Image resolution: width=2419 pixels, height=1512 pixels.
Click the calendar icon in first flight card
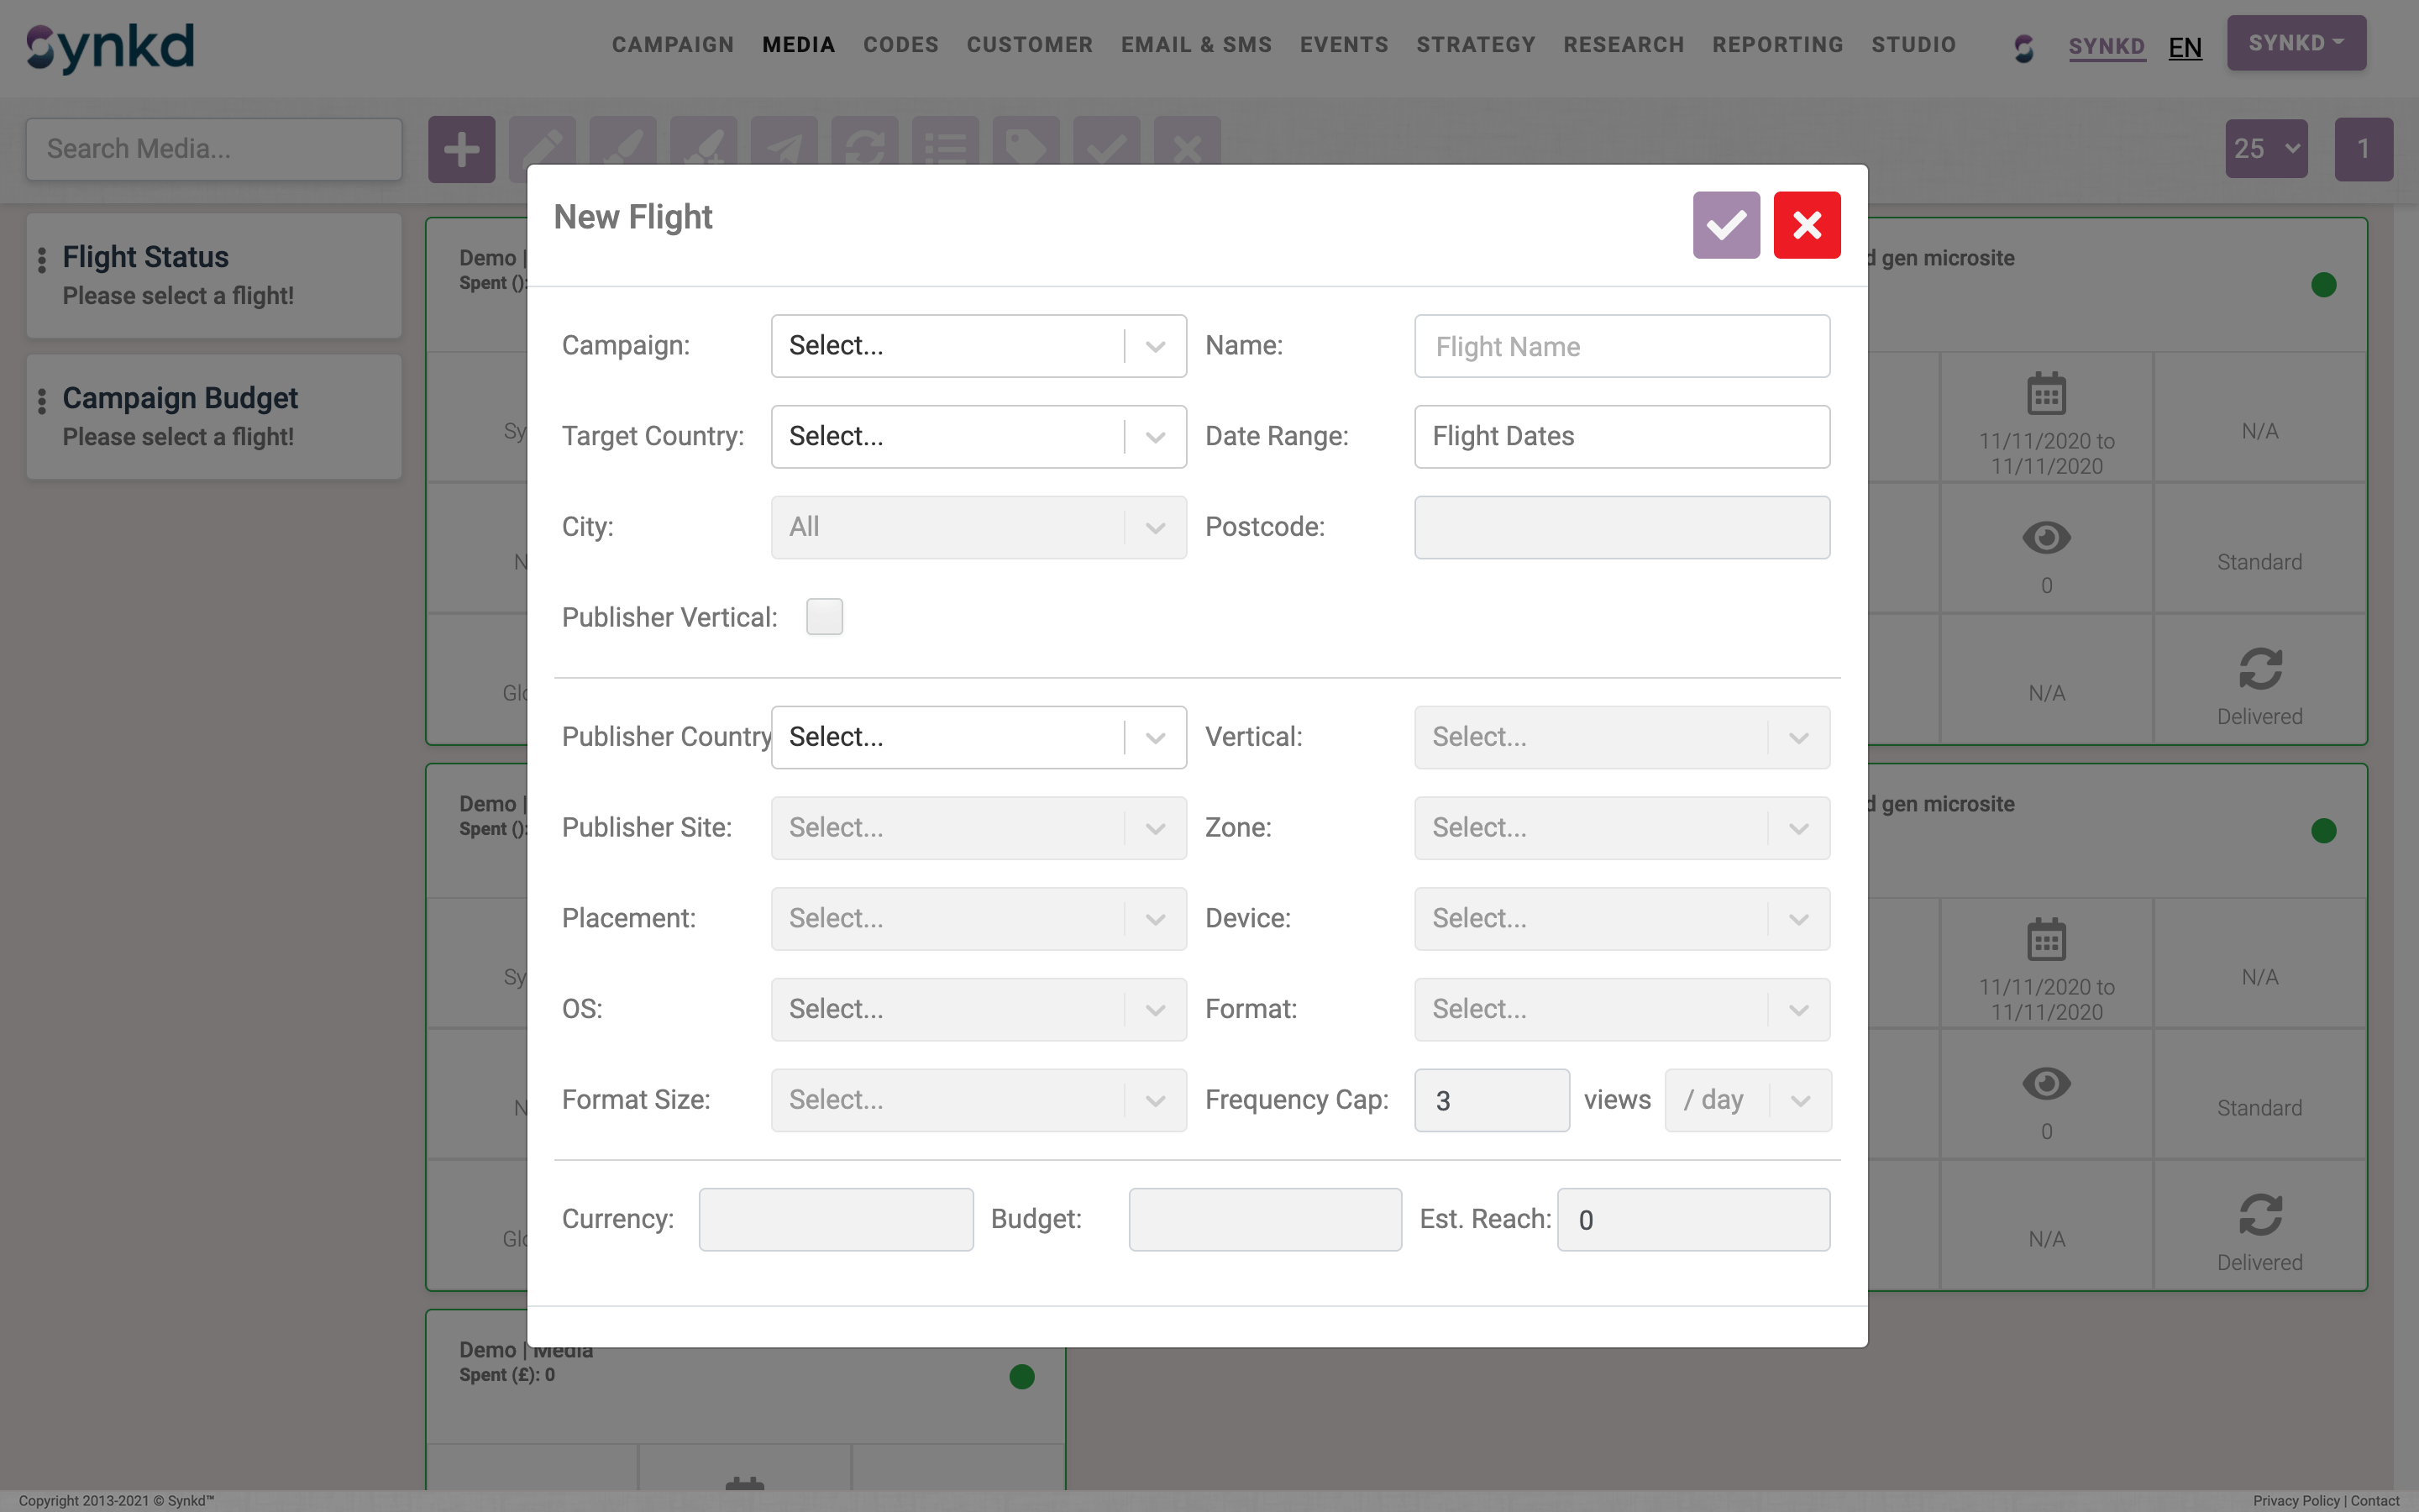point(2045,393)
